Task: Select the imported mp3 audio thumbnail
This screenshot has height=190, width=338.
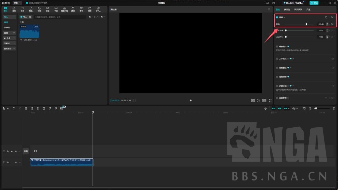Action: [x=29, y=31]
